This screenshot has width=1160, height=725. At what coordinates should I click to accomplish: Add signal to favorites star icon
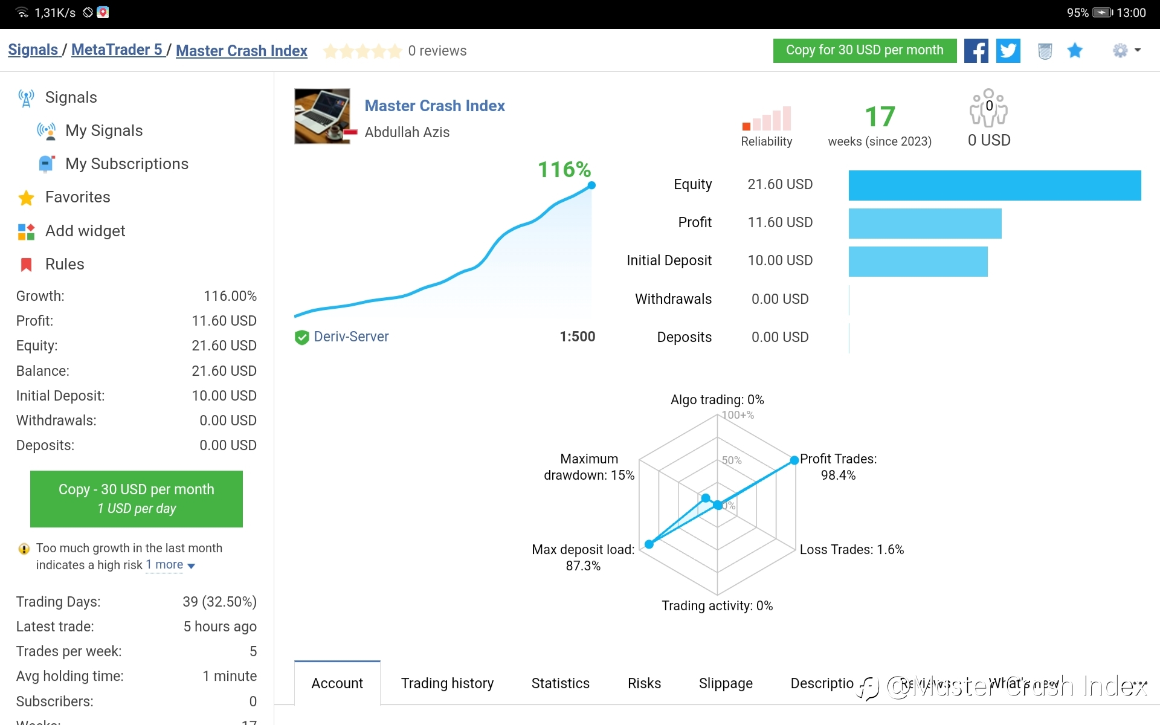1075,50
